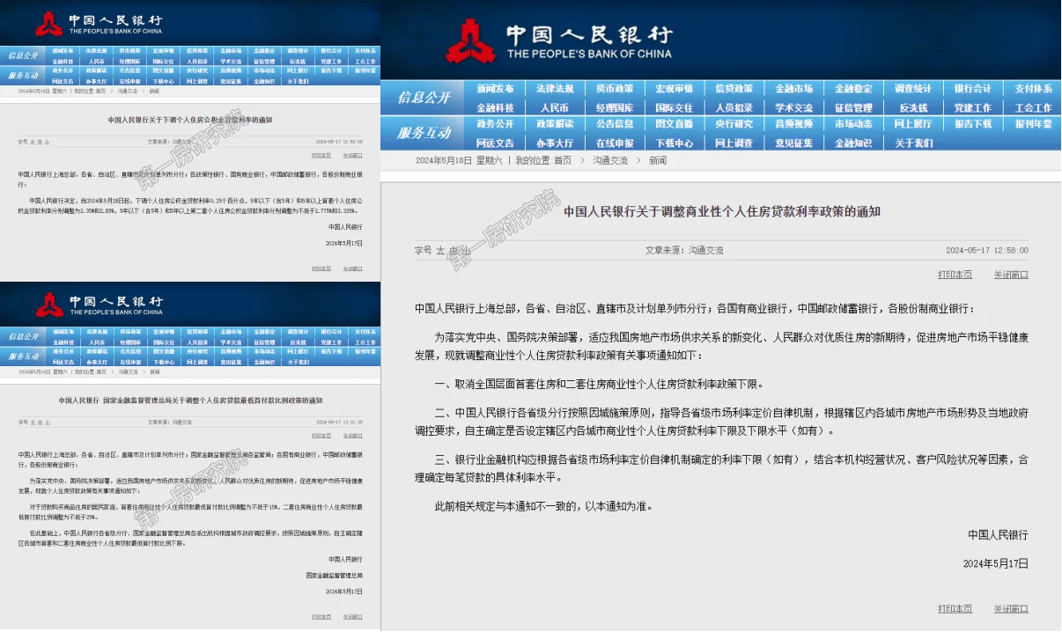
Task: Click the PBOC emblem on the 最低首付款比例 notice page
Action: pyautogui.click(x=49, y=305)
